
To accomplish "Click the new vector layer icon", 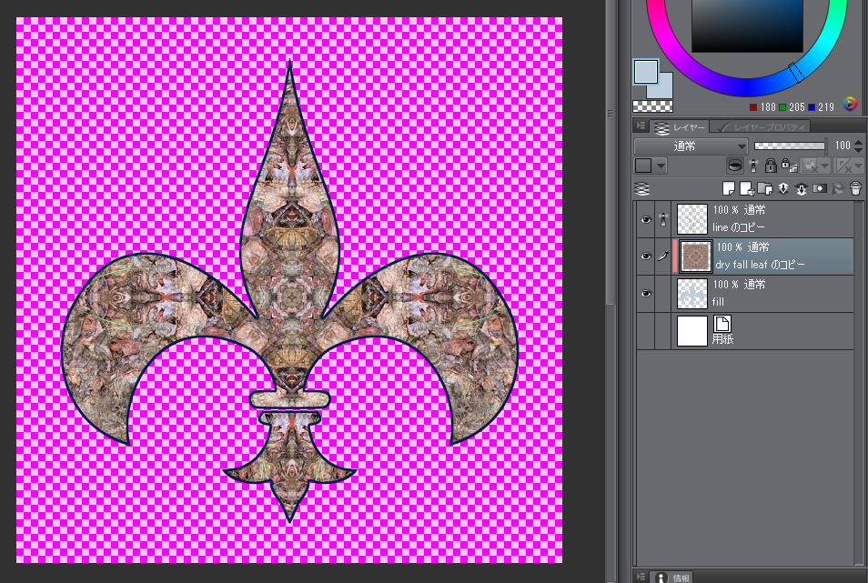I will [x=746, y=188].
